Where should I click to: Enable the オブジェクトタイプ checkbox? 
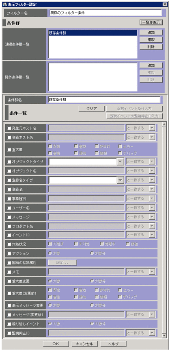[9, 162]
